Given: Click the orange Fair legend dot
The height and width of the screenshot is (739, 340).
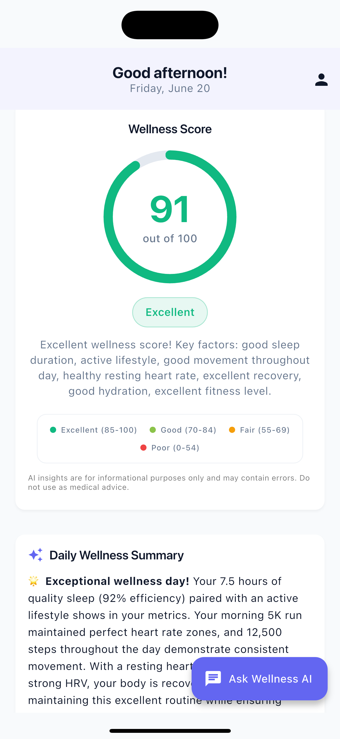Looking at the screenshot, I should (x=232, y=430).
